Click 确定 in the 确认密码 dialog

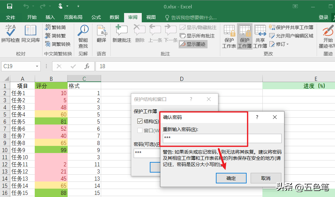click(x=231, y=178)
